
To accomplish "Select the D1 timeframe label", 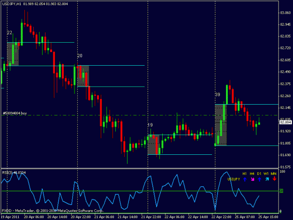I will (259, 174).
